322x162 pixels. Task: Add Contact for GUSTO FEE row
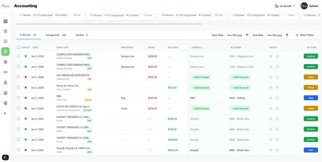201,108
